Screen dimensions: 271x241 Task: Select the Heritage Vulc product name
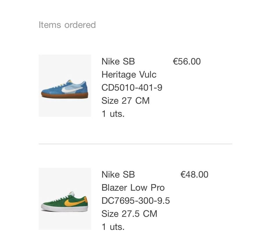[129, 75]
